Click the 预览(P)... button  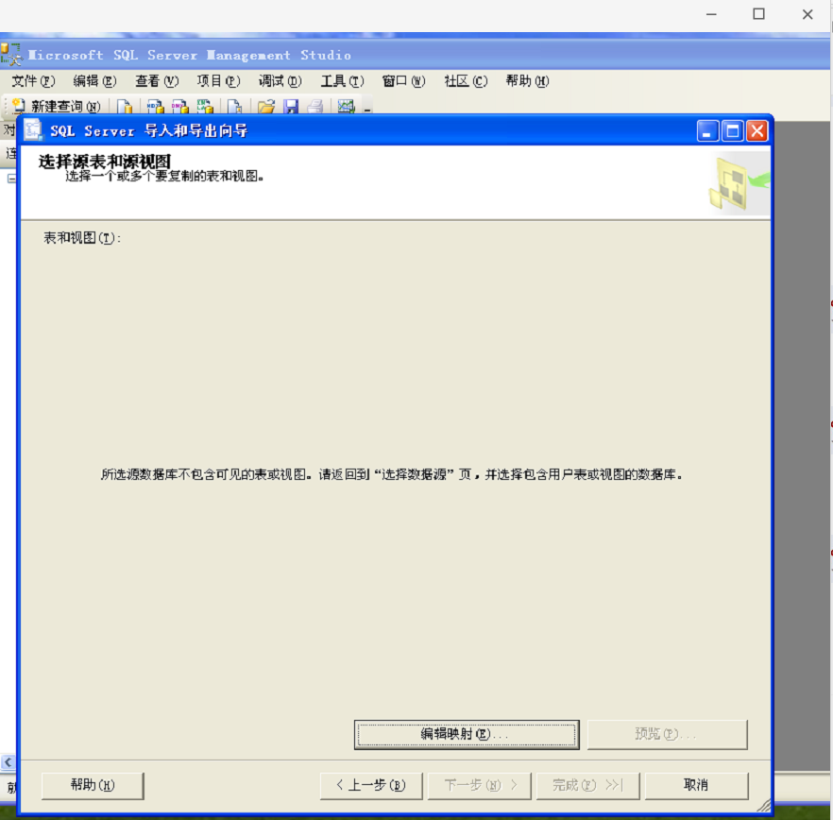tap(667, 734)
